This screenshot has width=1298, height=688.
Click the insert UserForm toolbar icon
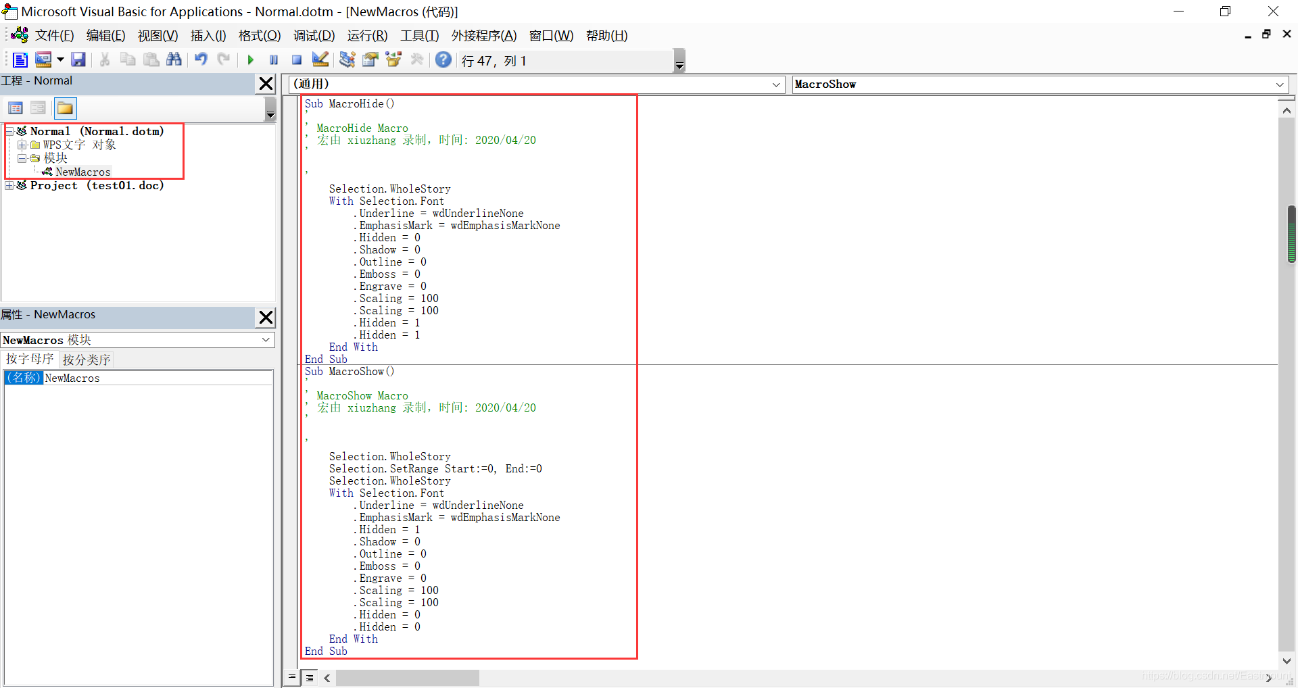(x=43, y=60)
